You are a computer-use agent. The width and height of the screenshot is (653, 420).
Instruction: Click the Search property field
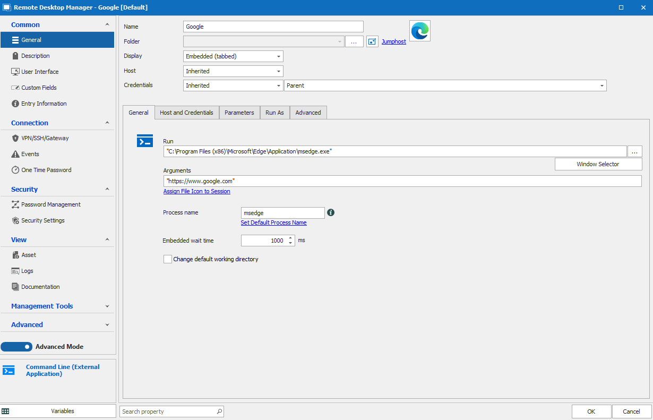tap(171, 412)
